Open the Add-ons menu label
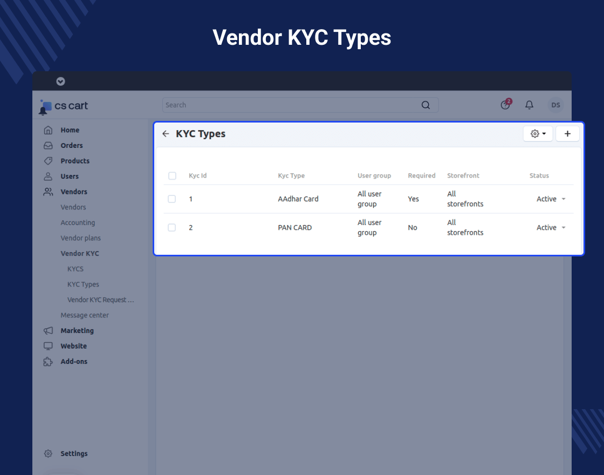The width and height of the screenshot is (604, 475). 74,361
